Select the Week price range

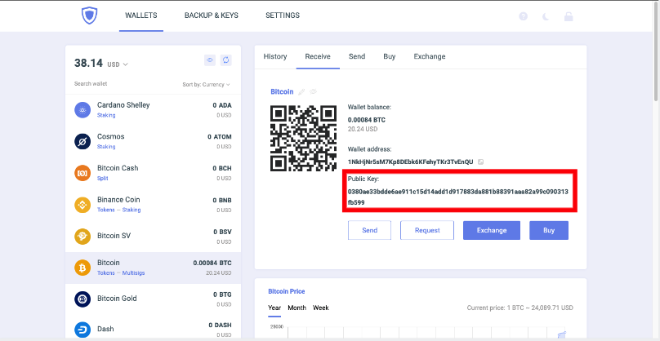(321, 308)
